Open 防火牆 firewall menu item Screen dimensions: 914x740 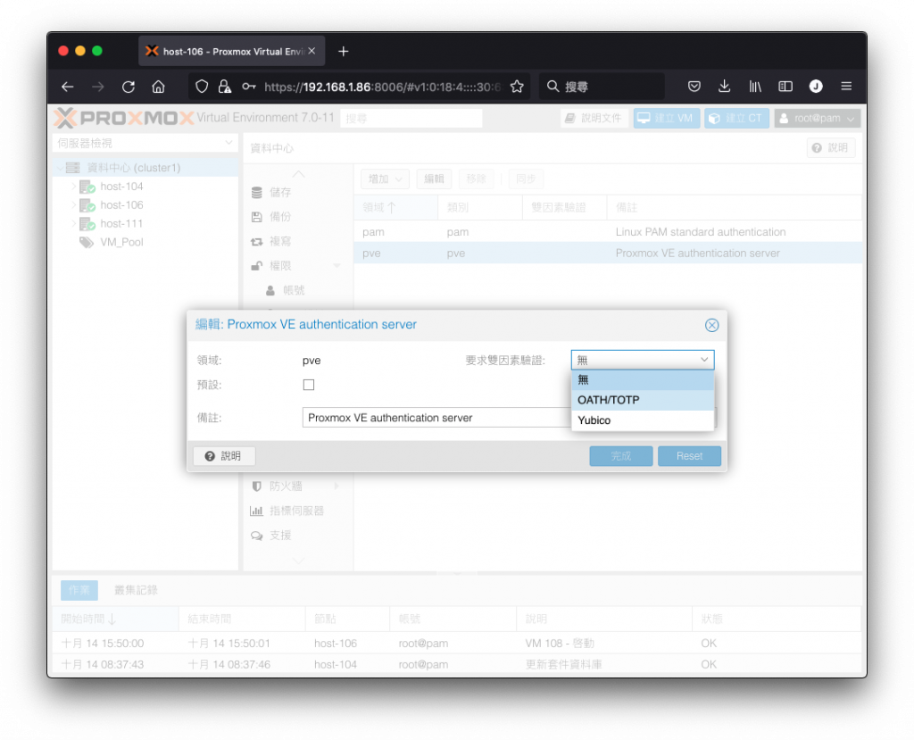coord(286,486)
